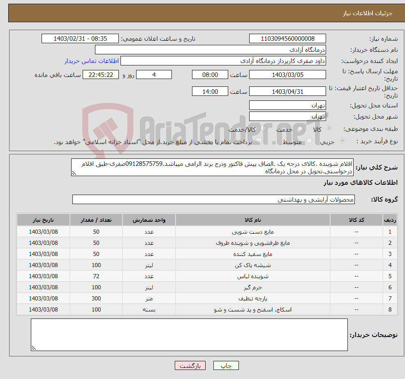Screen dimensions: 405x379
Task: Click the شوینده لباس item name
Action: pyautogui.click(x=252, y=277)
